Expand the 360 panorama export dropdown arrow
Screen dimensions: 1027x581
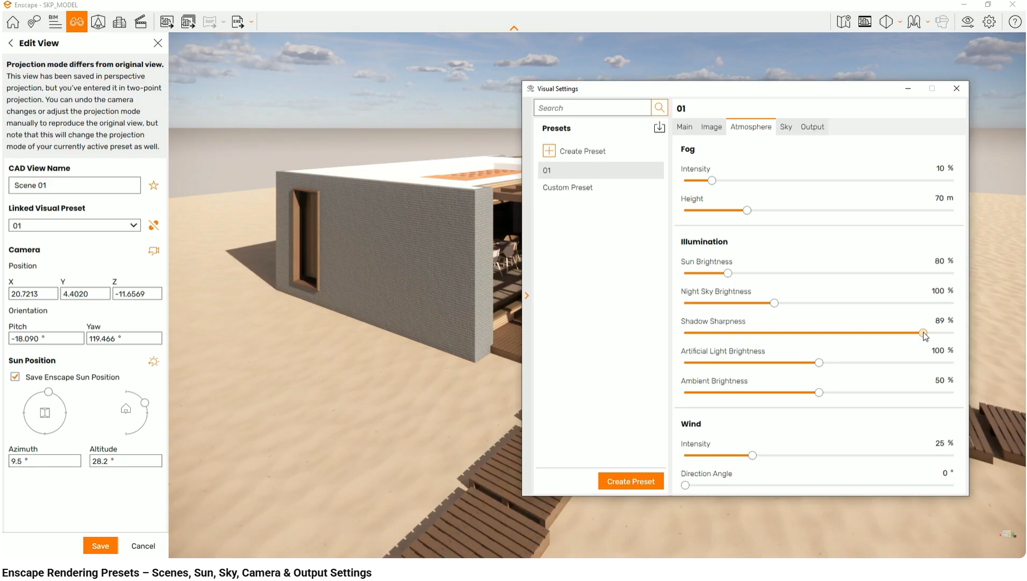(x=223, y=22)
